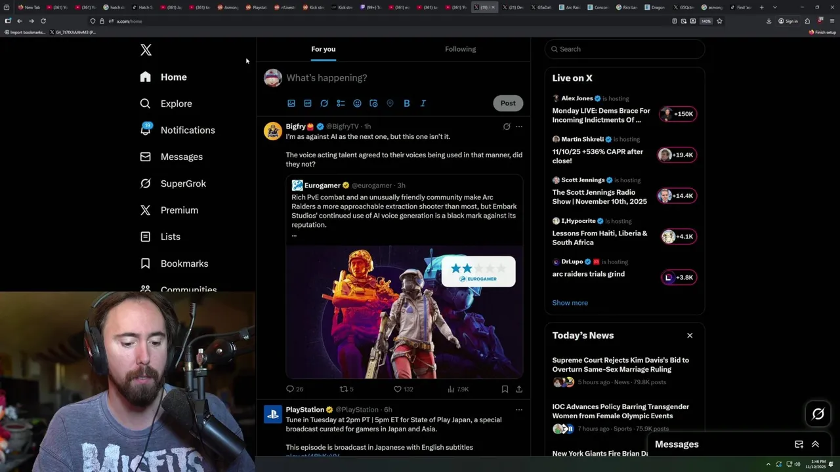
Task: Add a media image to the post
Action: point(291,103)
